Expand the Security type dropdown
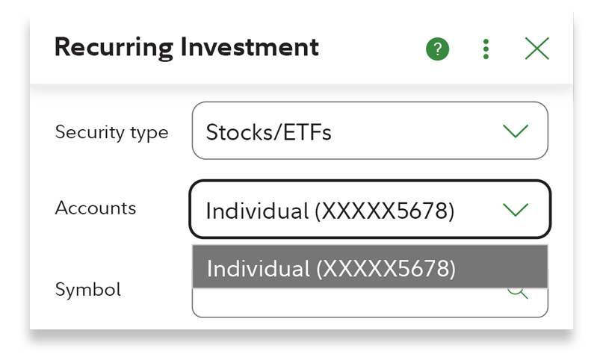Screen dimensions: 603x360 (x=370, y=131)
